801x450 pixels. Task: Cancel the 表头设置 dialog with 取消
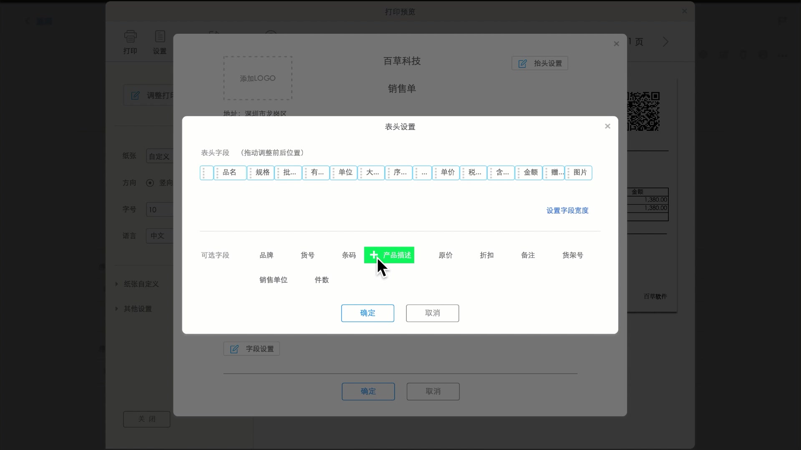pos(433,313)
